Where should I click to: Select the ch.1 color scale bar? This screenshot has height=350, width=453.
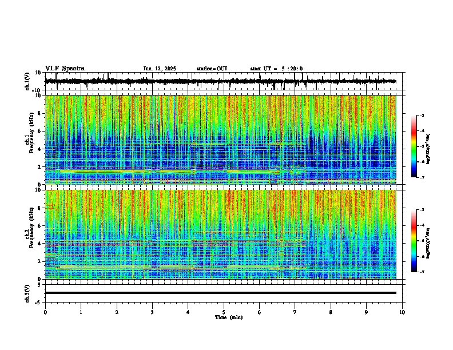pos(414,146)
